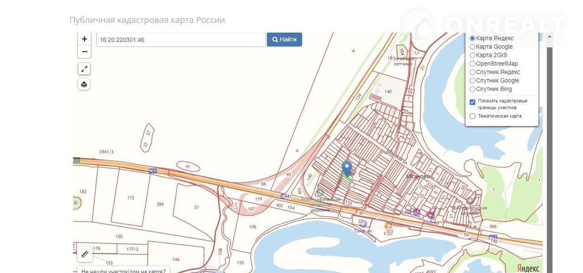Click the cadastral number search field
This screenshot has width=583, height=273.
click(181, 40)
